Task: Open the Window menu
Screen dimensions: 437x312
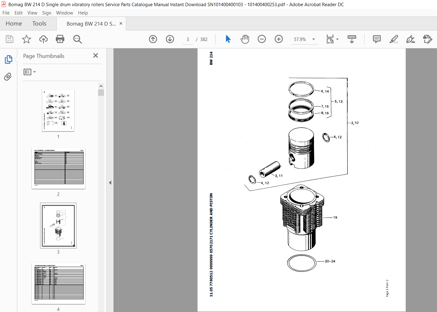Action: coord(64,13)
